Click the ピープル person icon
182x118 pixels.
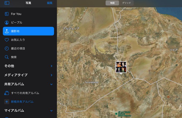pos(7,23)
